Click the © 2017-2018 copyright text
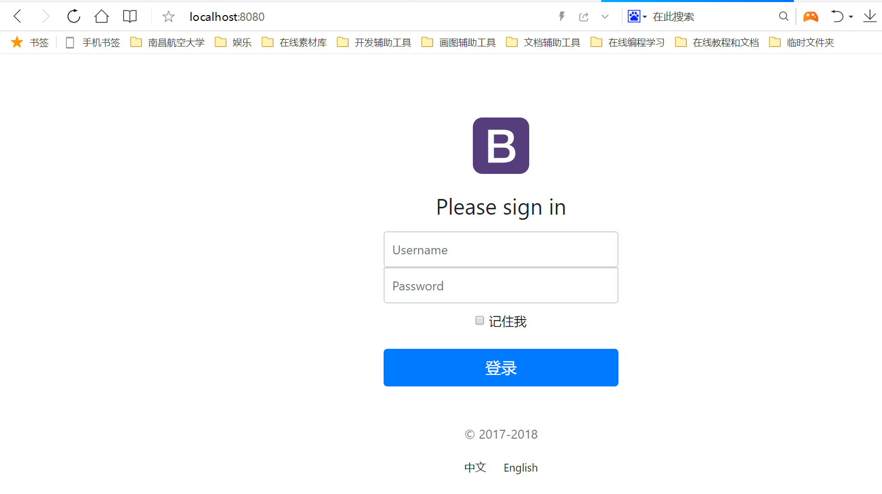This screenshot has height=494, width=882. coord(501,434)
